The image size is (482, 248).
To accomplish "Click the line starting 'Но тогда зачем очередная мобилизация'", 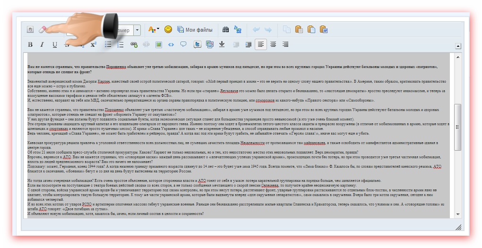I will pos(204,181).
